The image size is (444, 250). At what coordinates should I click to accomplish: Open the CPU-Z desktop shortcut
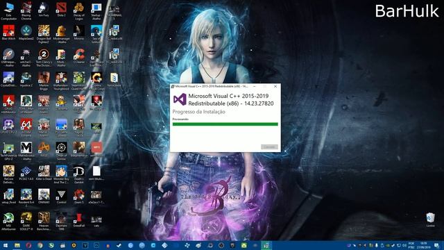coord(8,126)
